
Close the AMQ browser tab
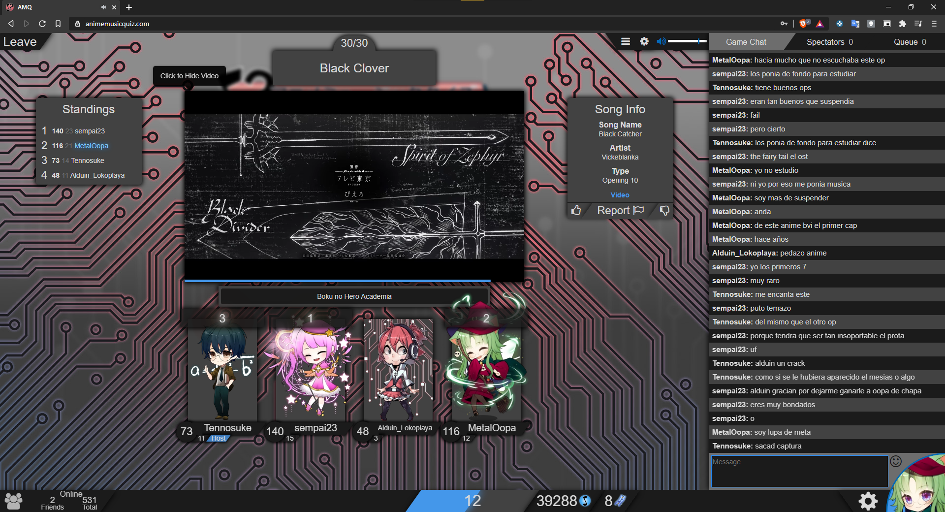pos(114,7)
